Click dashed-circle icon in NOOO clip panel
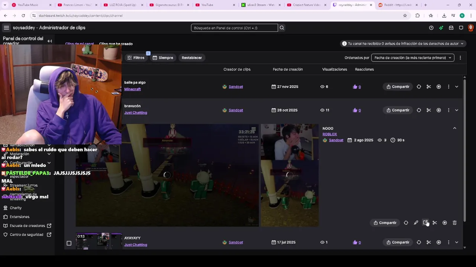Image resolution: width=476 pixels, height=267 pixels. 406,223
